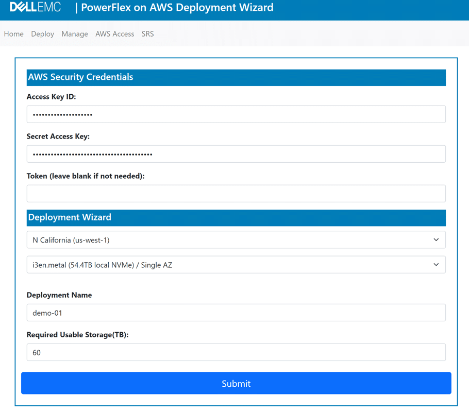Click the Token leave blank label
Image resolution: width=469 pixels, height=412 pixels.
coord(86,176)
